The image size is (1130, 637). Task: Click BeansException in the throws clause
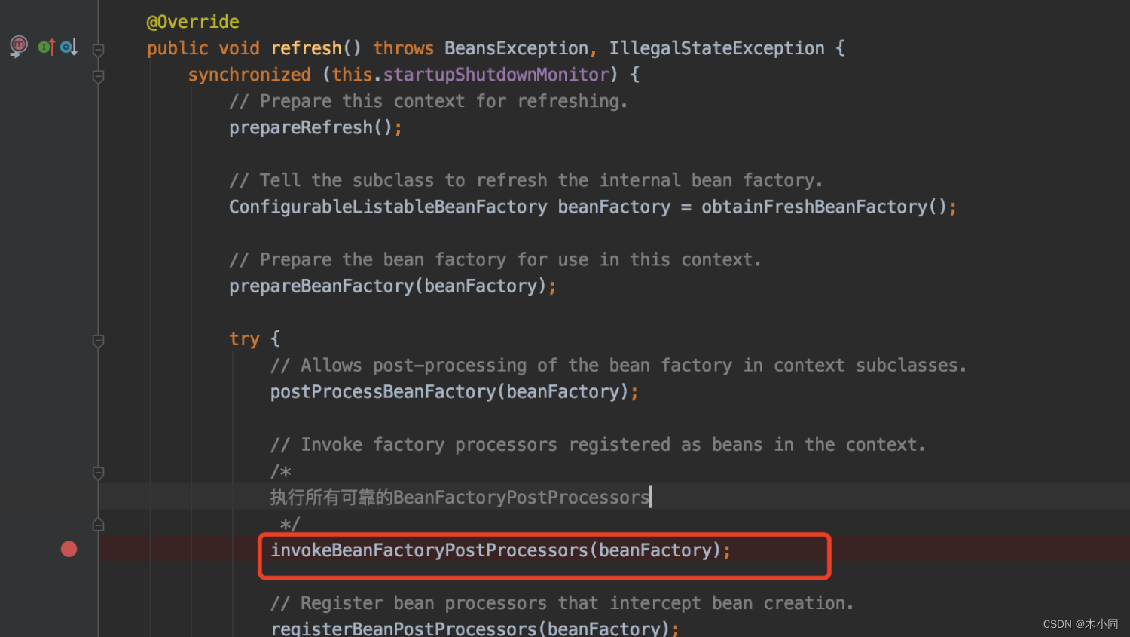517,48
